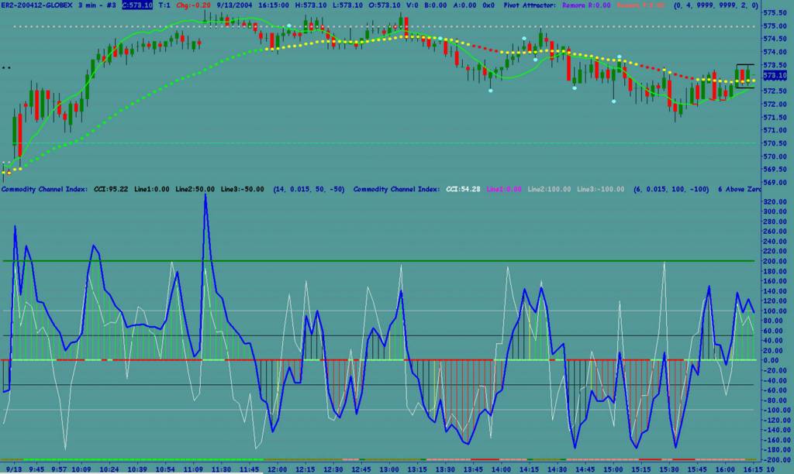The width and height of the screenshot is (794, 474).
Task: Click the 15:30 time axis label
Action: point(669,469)
